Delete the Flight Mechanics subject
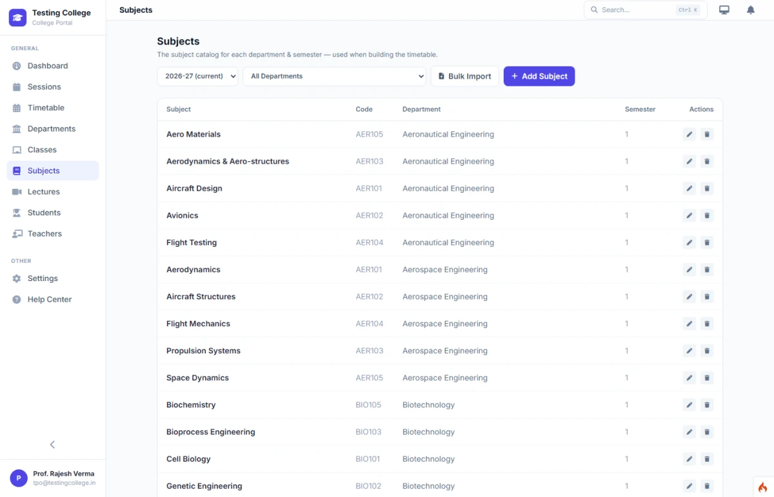The width and height of the screenshot is (774, 497). (707, 324)
